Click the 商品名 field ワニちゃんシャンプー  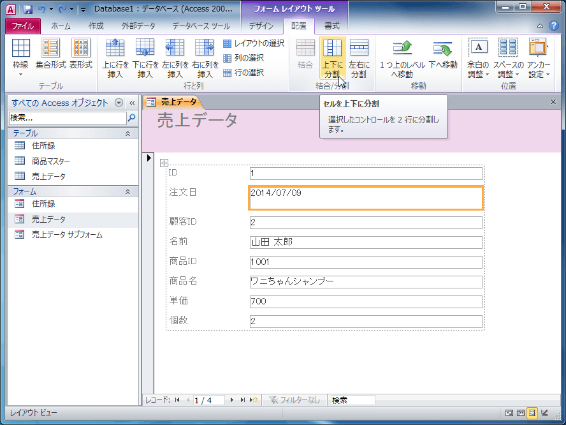tap(366, 281)
